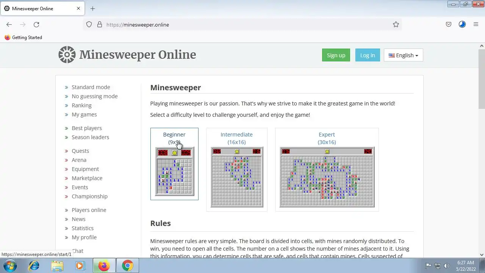
Task: Open the Firefox application menu
Action: 476,25
